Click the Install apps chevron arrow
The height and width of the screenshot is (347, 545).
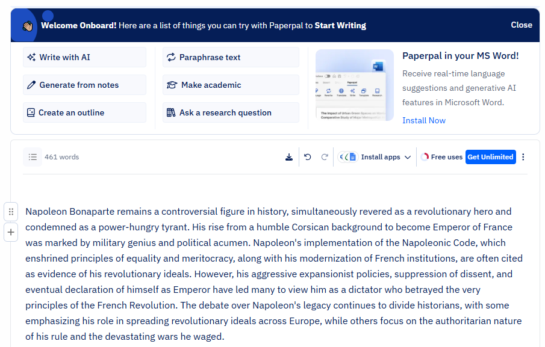click(x=408, y=157)
